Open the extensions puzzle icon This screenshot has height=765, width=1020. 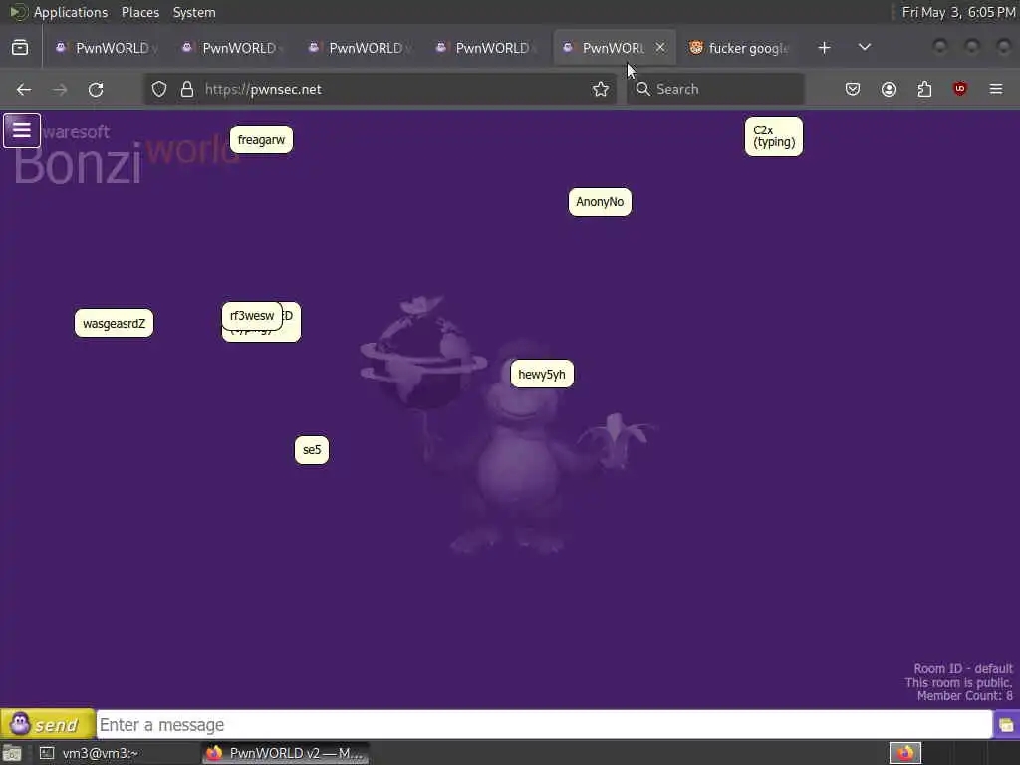click(x=924, y=89)
